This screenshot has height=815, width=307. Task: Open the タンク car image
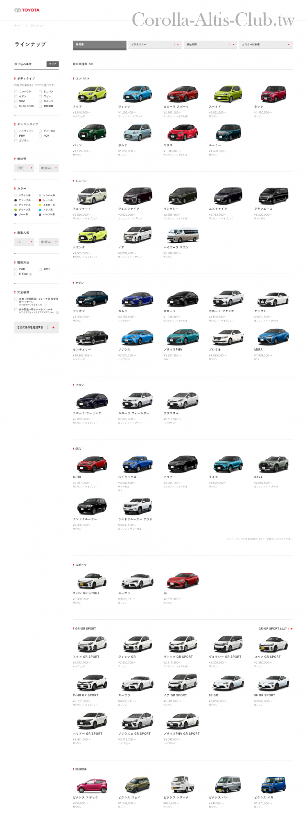273,94
